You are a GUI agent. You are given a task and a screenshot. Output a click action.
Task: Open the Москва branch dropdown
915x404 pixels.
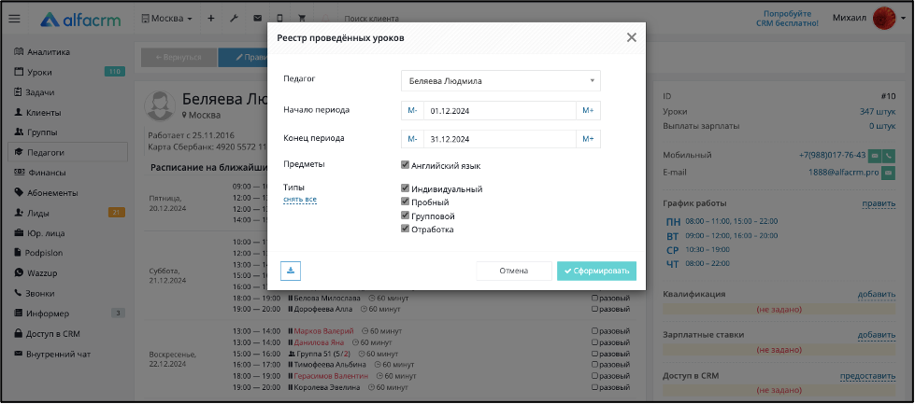[x=167, y=19]
